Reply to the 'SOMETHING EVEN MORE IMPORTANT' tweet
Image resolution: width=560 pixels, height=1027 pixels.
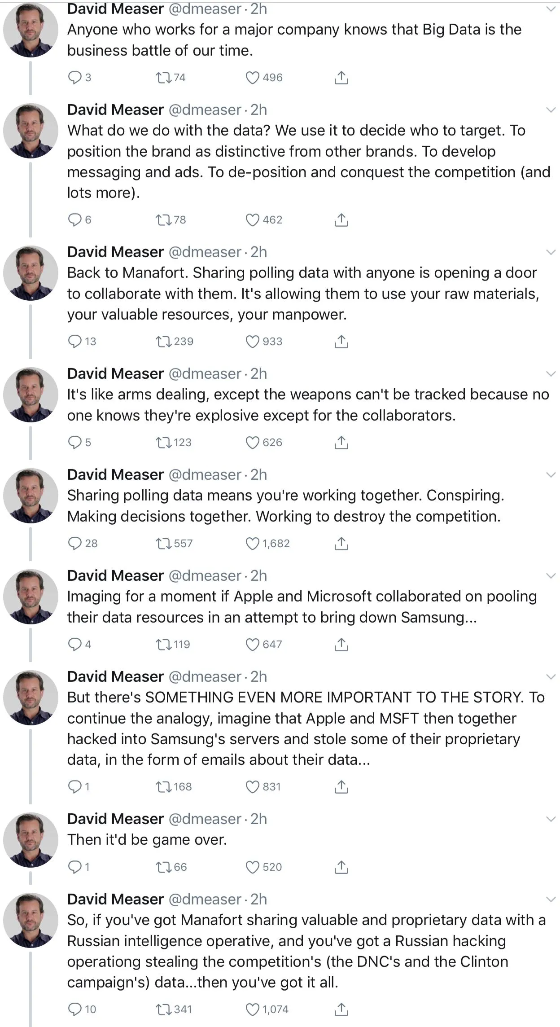74,787
